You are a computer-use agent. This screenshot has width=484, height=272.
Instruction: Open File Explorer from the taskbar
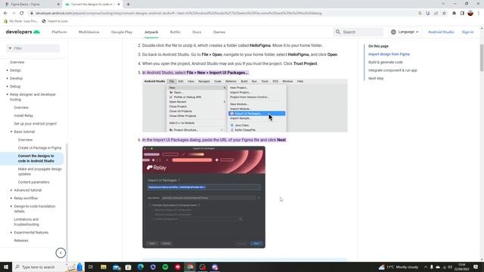click(x=104, y=267)
